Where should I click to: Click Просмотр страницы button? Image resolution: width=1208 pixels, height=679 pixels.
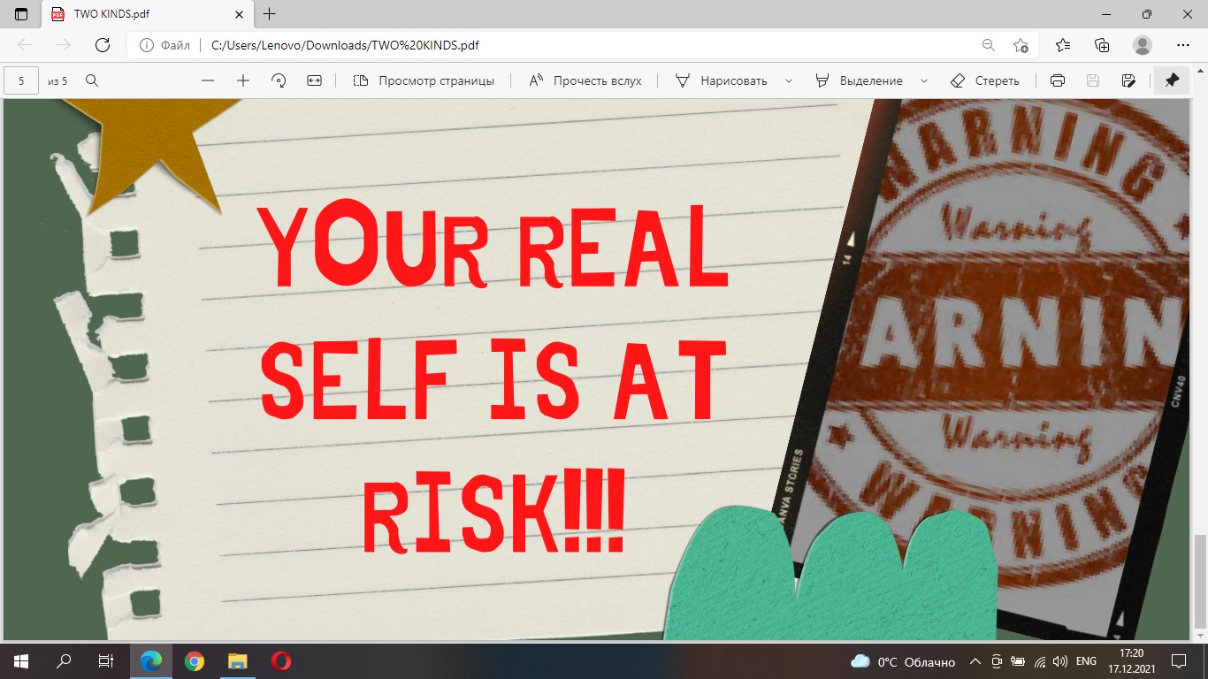(424, 80)
